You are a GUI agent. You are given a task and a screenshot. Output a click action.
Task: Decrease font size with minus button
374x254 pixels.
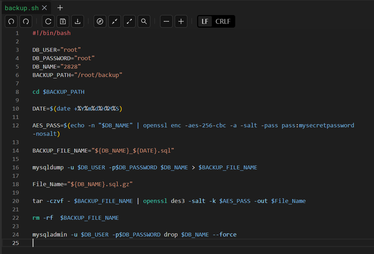[x=166, y=21]
